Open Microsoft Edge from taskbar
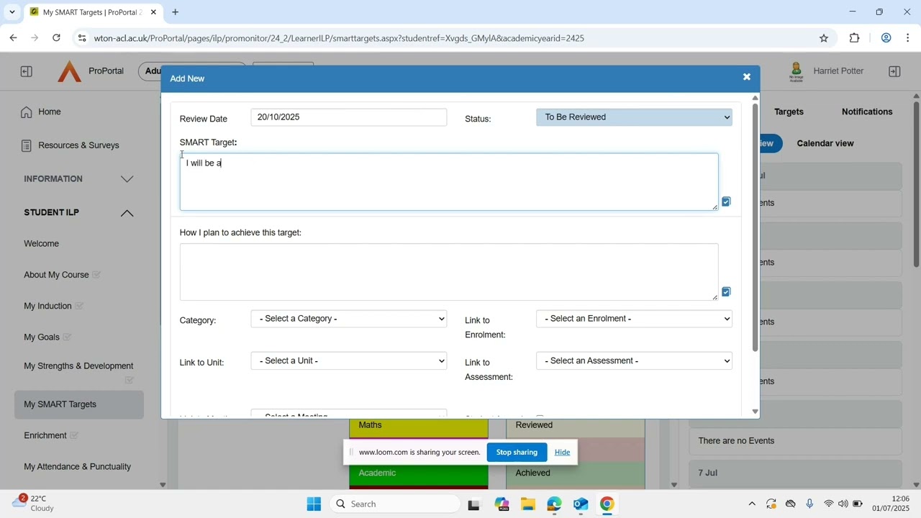The height and width of the screenshot is (518, 921). point(554,504)
